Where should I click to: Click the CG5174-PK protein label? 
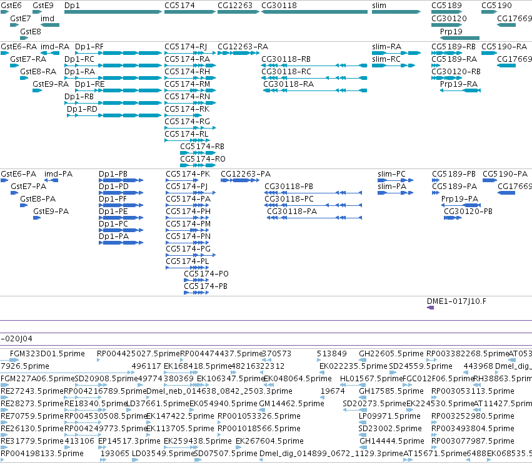pyautogui.click(x=188, y=173)
